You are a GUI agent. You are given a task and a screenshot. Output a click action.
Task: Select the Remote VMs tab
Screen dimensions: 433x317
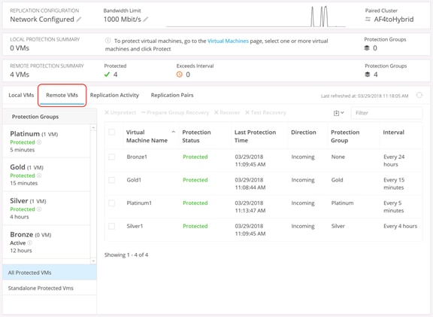point(62,95)
